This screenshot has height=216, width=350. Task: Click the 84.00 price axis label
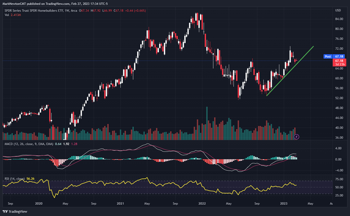[x=339, y=19]
